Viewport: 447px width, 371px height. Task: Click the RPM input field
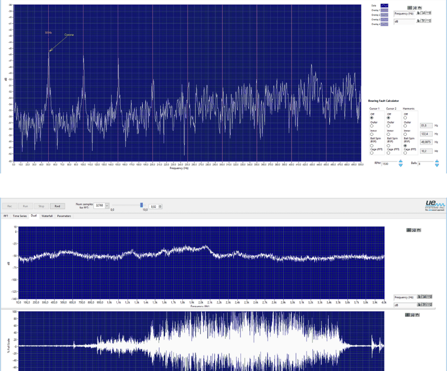[x=389, y=164]
